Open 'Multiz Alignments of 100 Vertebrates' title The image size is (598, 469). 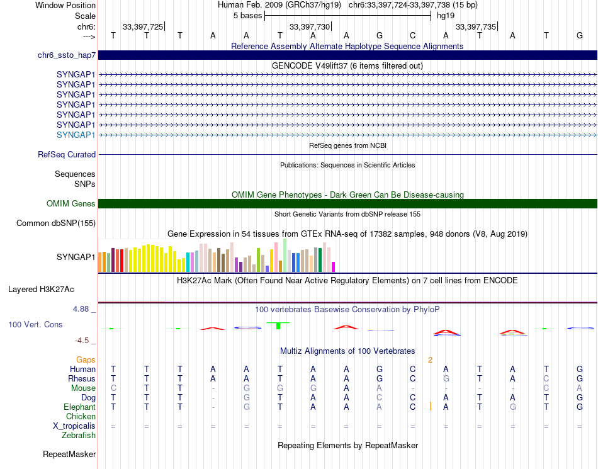347,351
